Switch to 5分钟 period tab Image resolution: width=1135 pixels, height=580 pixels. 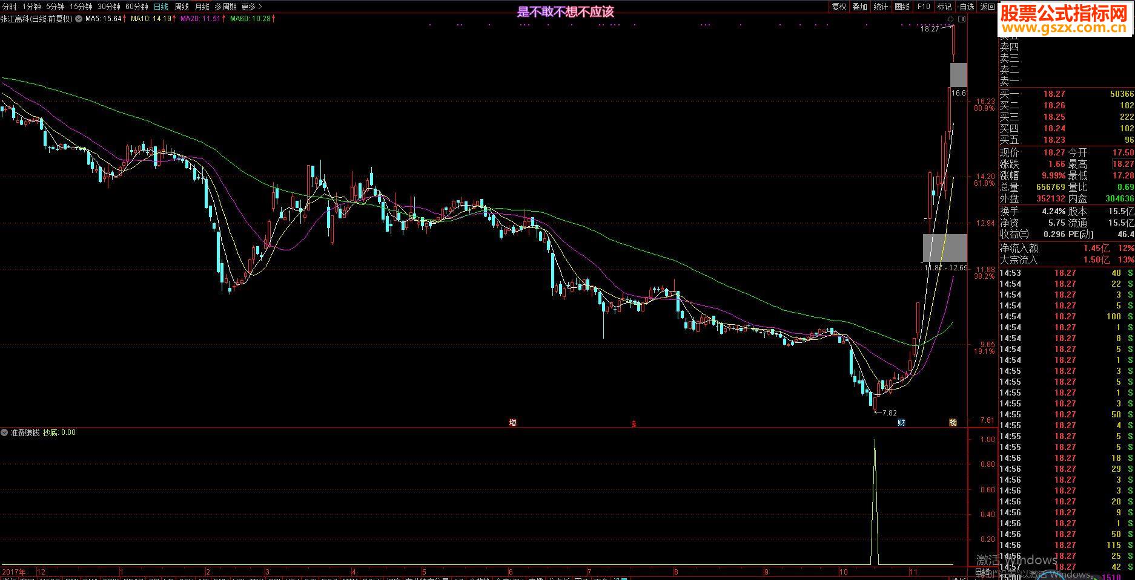[x=55, y=7]
